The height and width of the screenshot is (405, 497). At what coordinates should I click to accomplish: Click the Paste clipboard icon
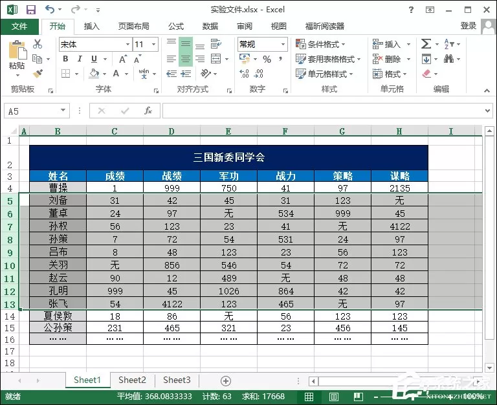click(x=17, y=50)
